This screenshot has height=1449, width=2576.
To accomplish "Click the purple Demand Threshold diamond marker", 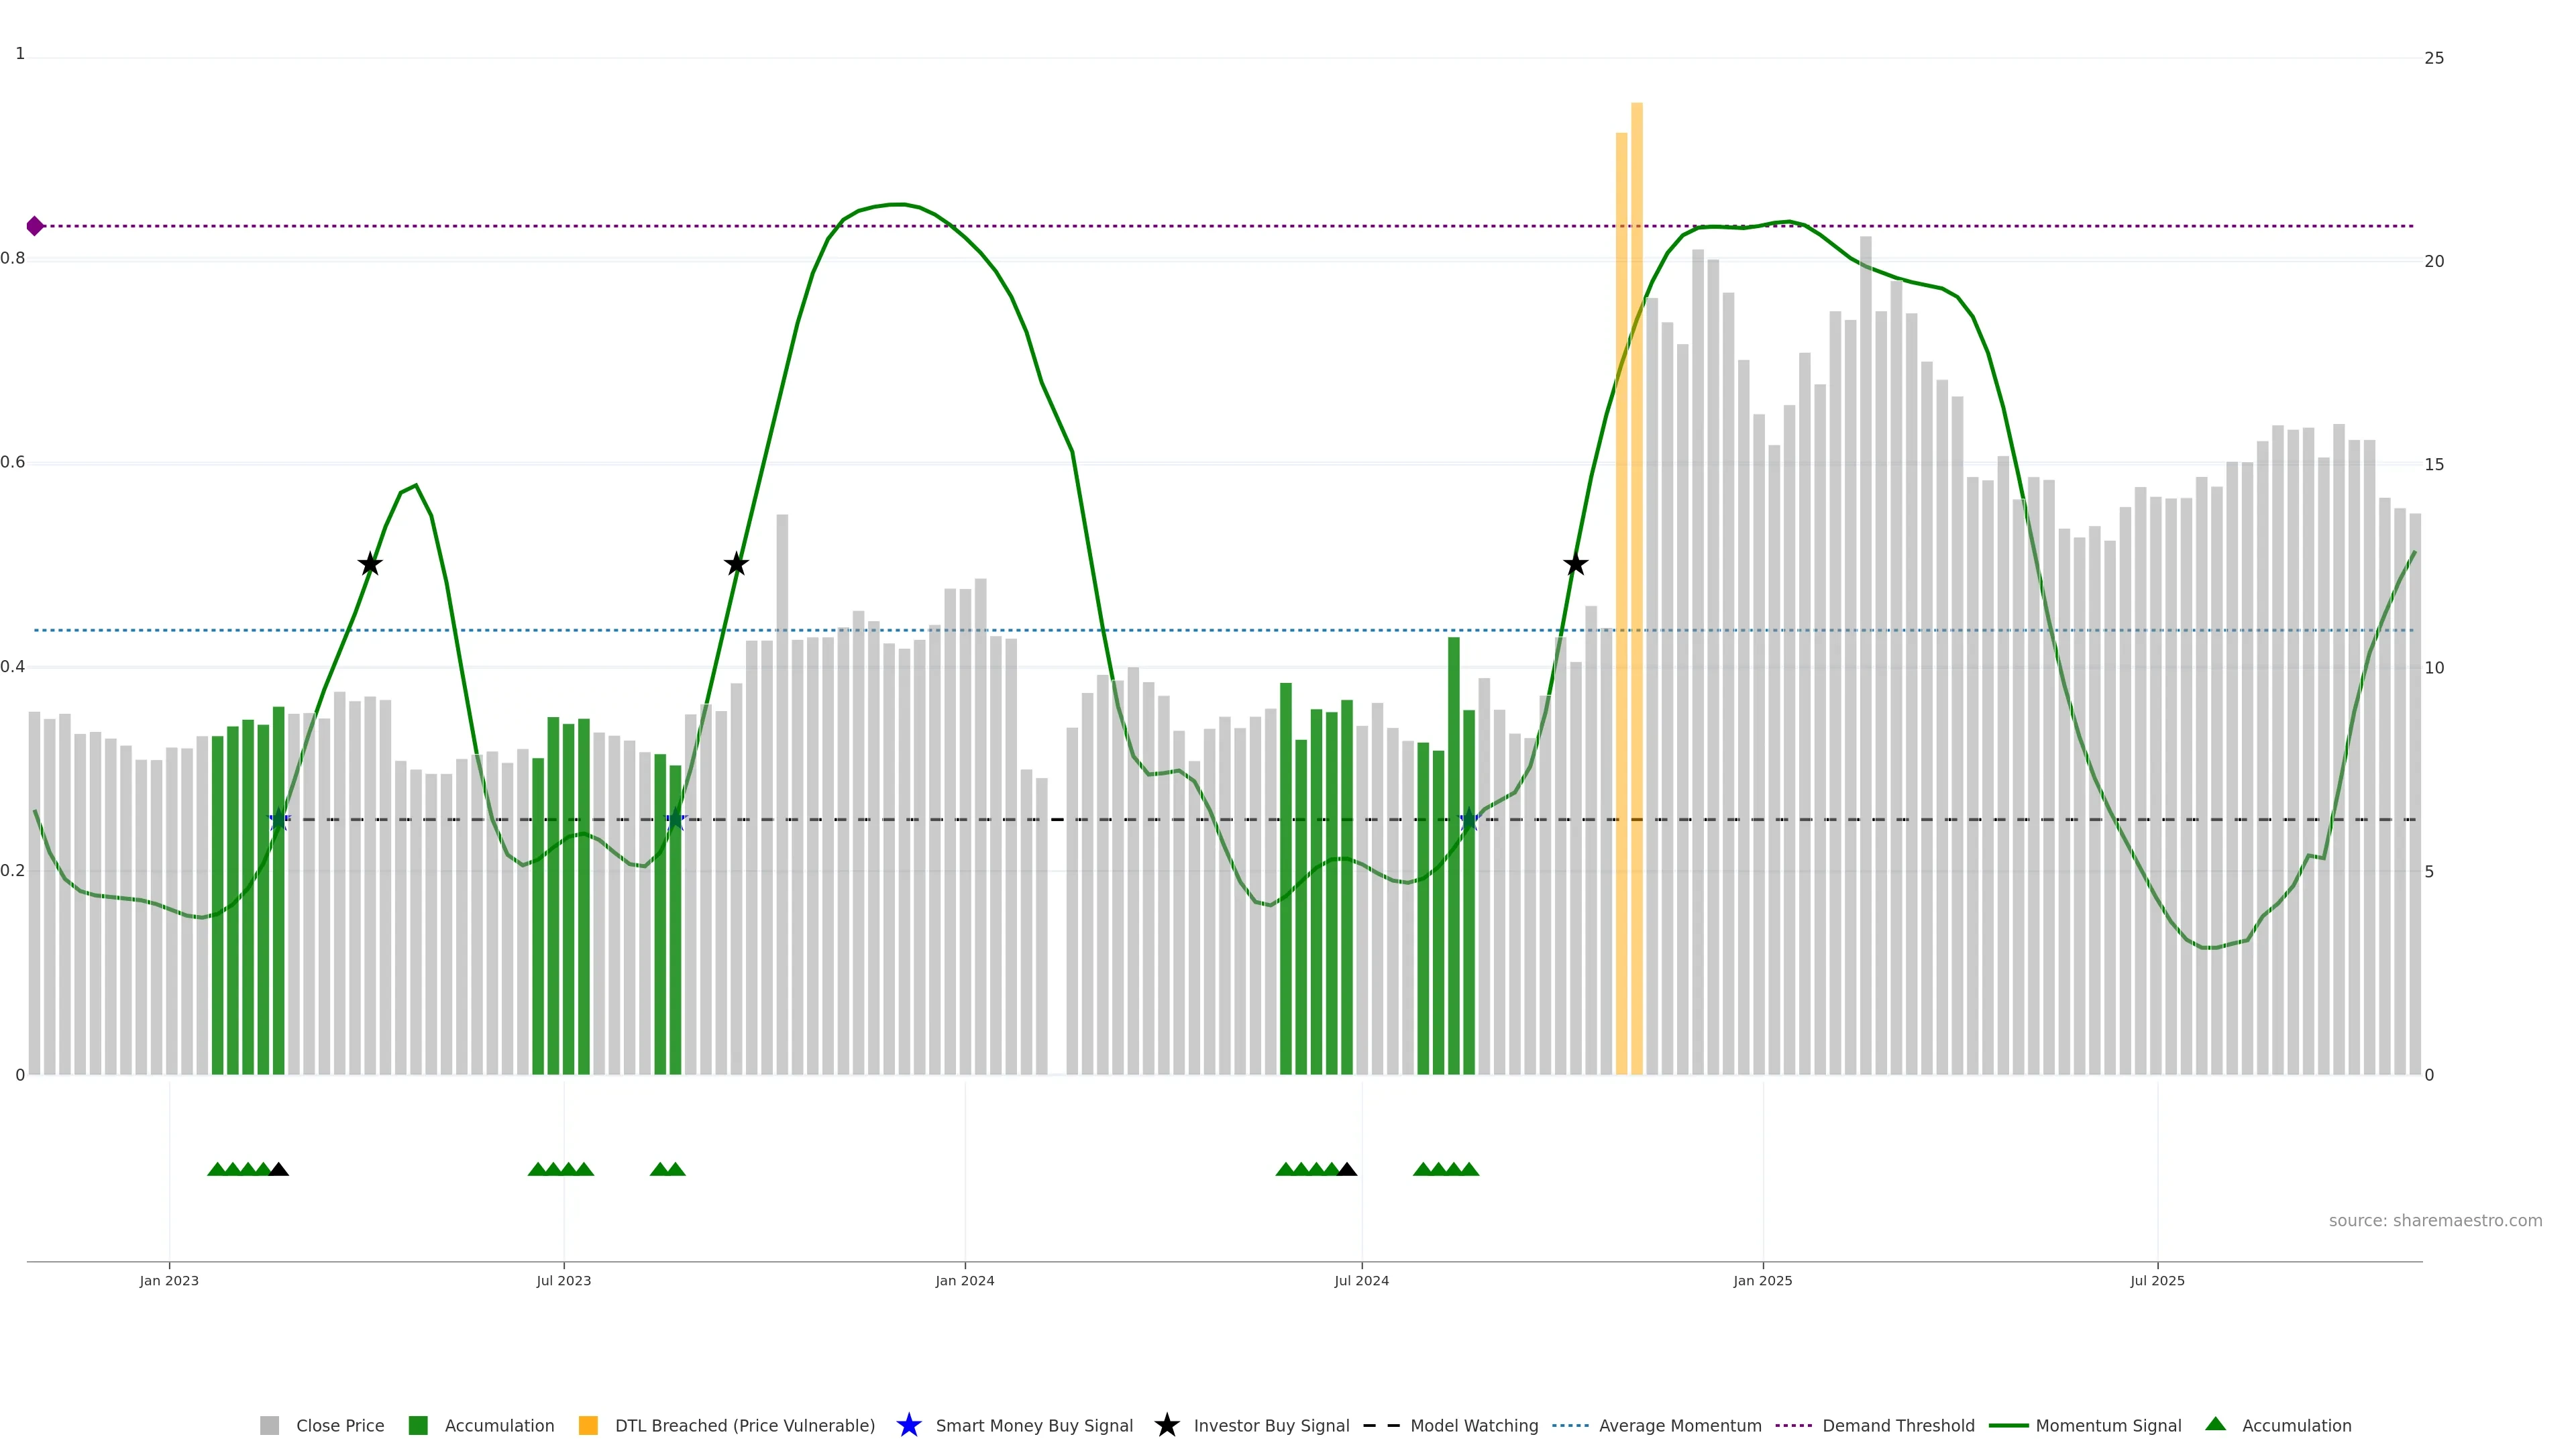I will (35, 226).
